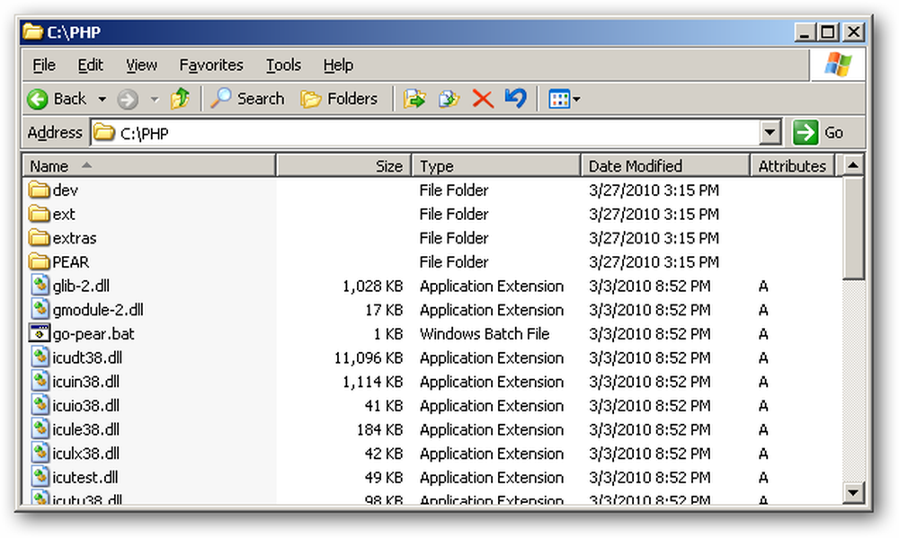Click the file name 'icutest.dll'
Screen dimensions: 899x538
[85, 477]
